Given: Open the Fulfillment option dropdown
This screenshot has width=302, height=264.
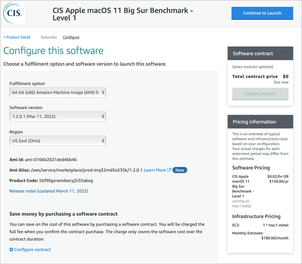Looking at the screenshot, I should coord(58,93).
